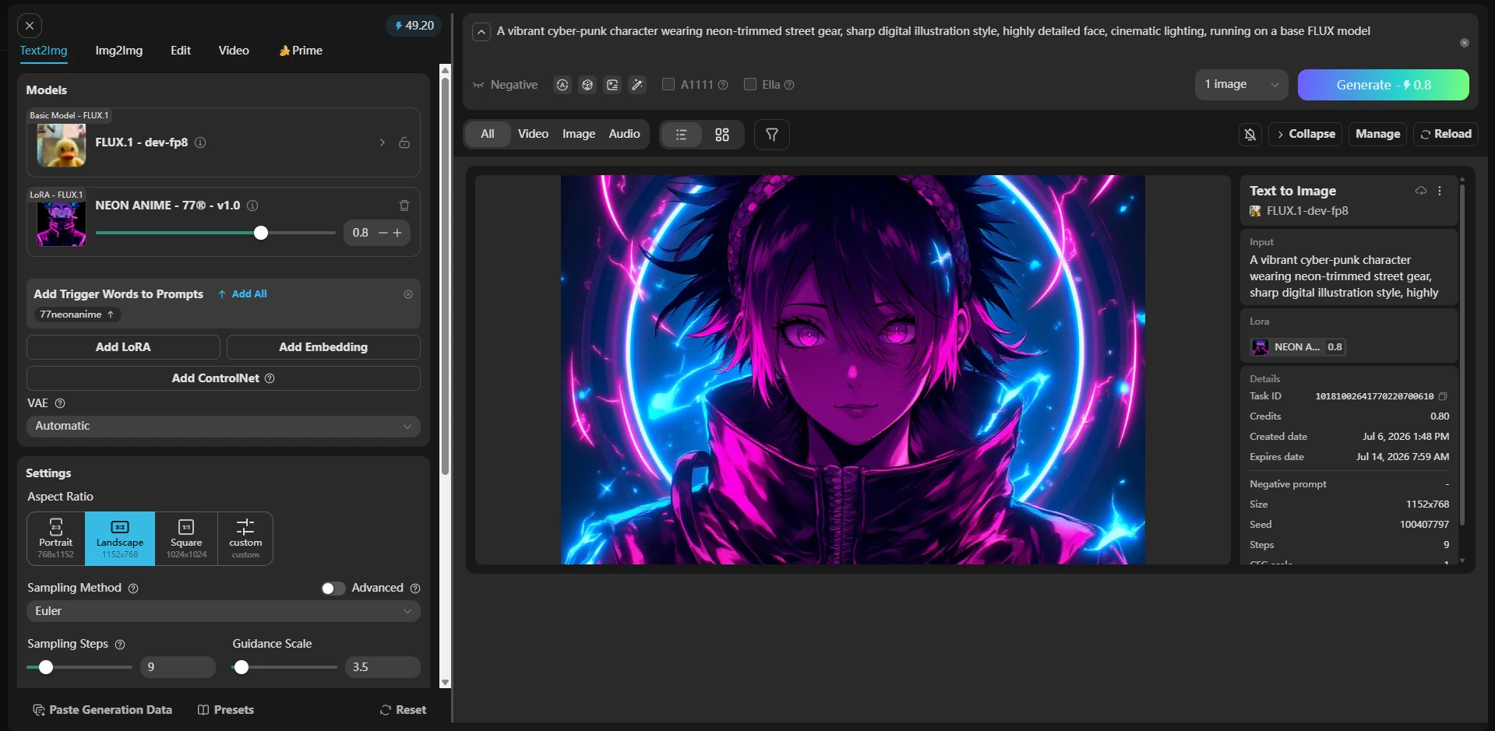Screen dimensions: 1495x731
Task: Delete the NEON ANIME LoRA with trash icon
Action: coord(404,206)
